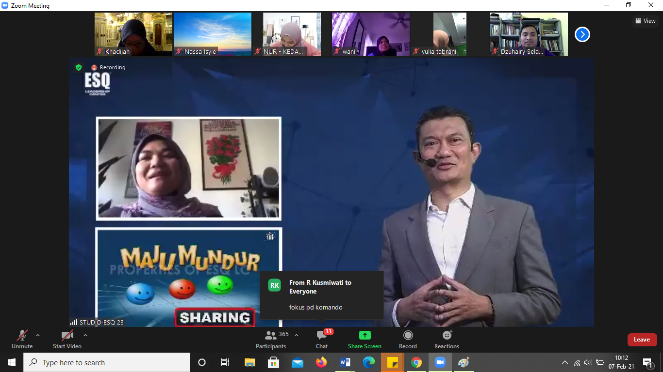Expand audio options arrow beside Unmute
The image size is (663, 372).
coord(38,335)
